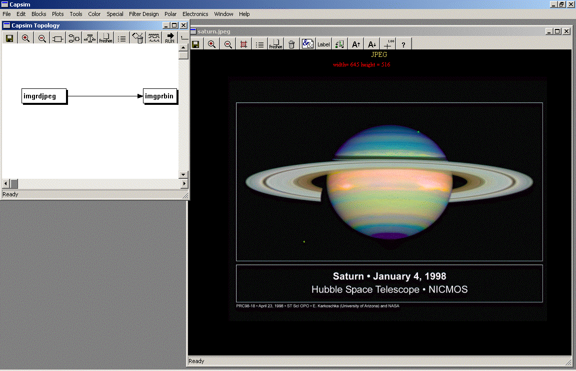The height and width of the screenshot is (371, 576).
Task: Open the list icon in saturn.jpeg toolbar
Action: click(x=259, y=44)
